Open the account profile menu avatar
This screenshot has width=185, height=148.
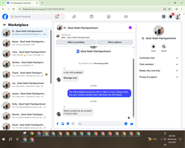tap(178, 17)
